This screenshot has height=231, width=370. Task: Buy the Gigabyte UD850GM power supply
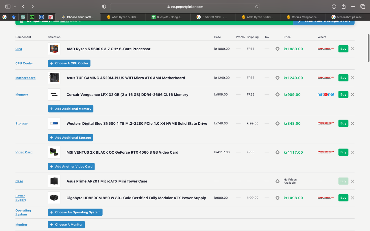pyautogui.click(x=343, y=198)
